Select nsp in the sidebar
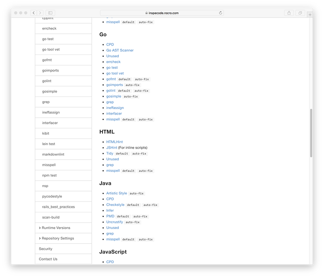 [x=63, y=186]
